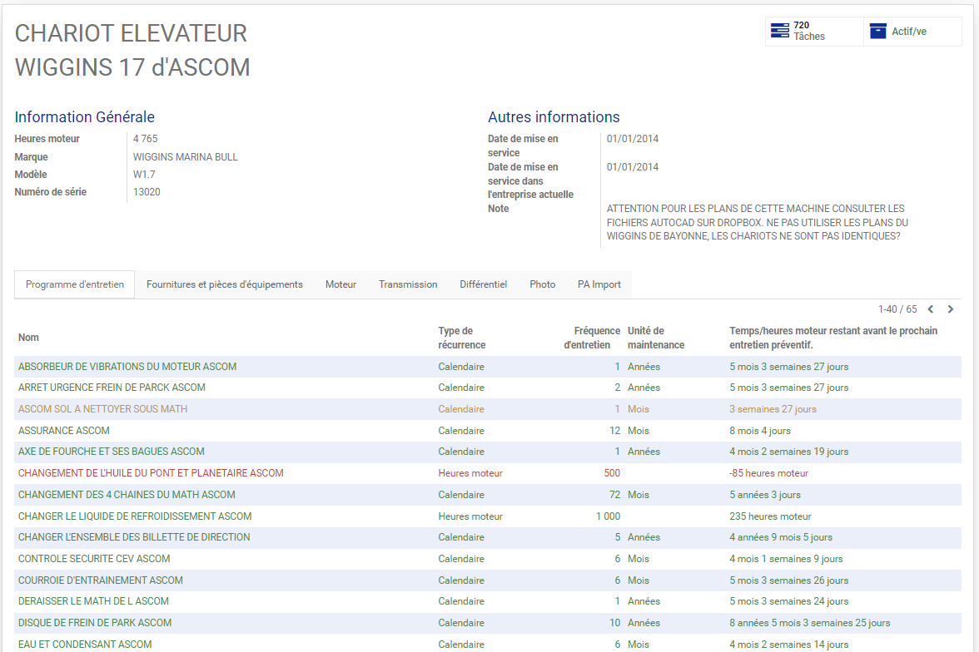979x652 pixels.
Task: Click the Programme d'entretien tab
Action: (75, 284)
